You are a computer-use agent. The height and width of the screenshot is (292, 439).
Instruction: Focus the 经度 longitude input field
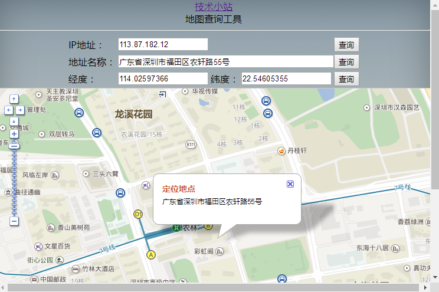[x=163, y=78]
